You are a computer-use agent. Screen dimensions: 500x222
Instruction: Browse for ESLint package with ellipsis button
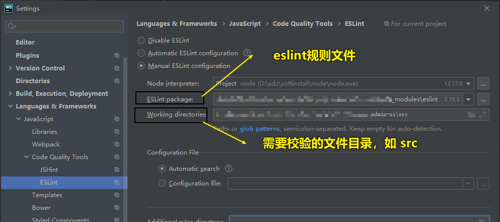[x=483, y=99]
